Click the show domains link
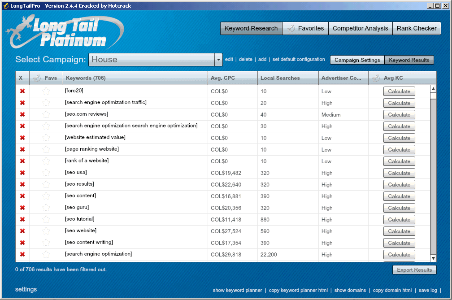Screen dimensions: 452x300 click(x=350, y=290)
